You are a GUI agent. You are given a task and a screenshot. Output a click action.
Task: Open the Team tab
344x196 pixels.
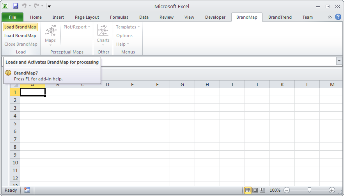308,17
